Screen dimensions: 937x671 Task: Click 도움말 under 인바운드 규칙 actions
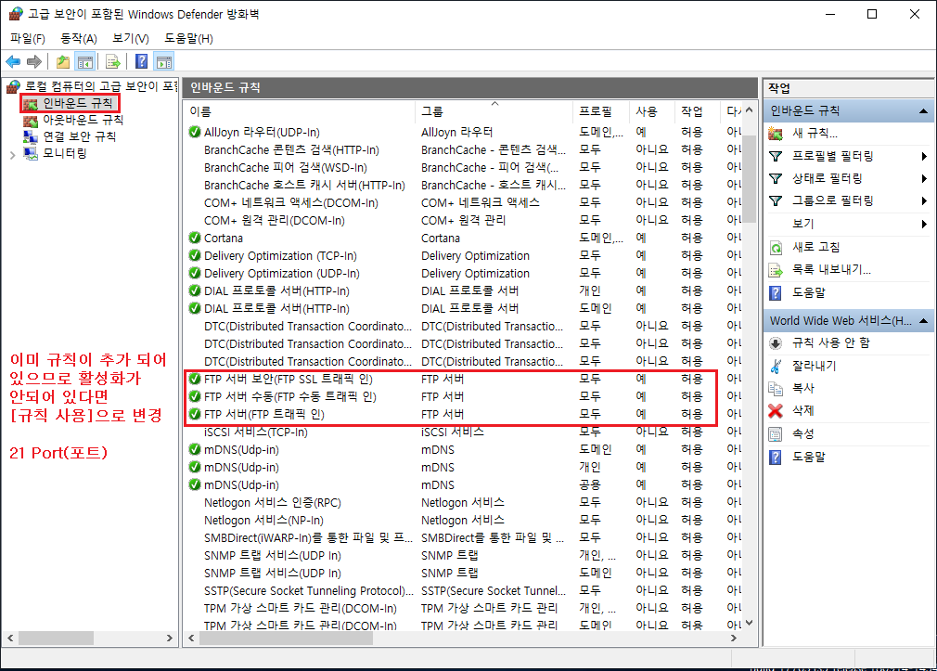809,291
